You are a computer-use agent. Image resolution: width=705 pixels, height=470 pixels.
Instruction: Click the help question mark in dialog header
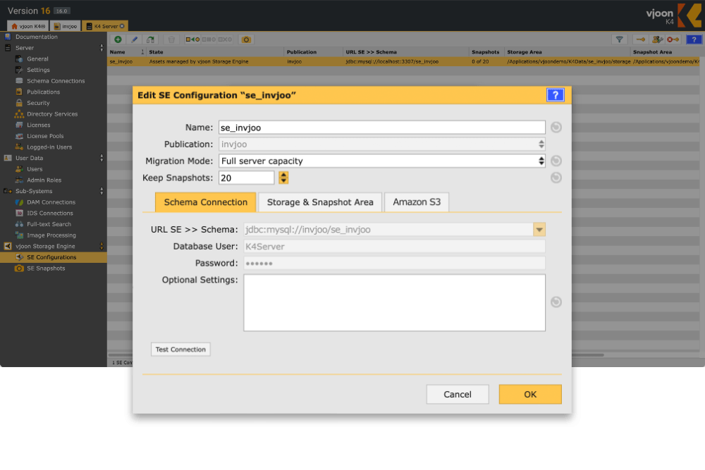pyautogui.click(x=555, y=95)
